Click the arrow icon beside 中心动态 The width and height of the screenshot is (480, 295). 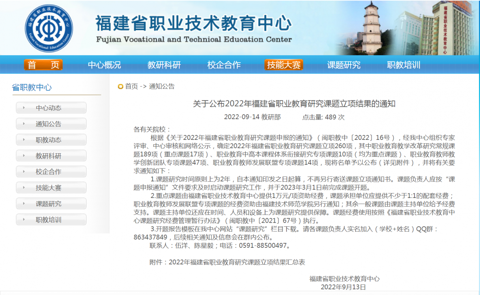tap(24, 108)
